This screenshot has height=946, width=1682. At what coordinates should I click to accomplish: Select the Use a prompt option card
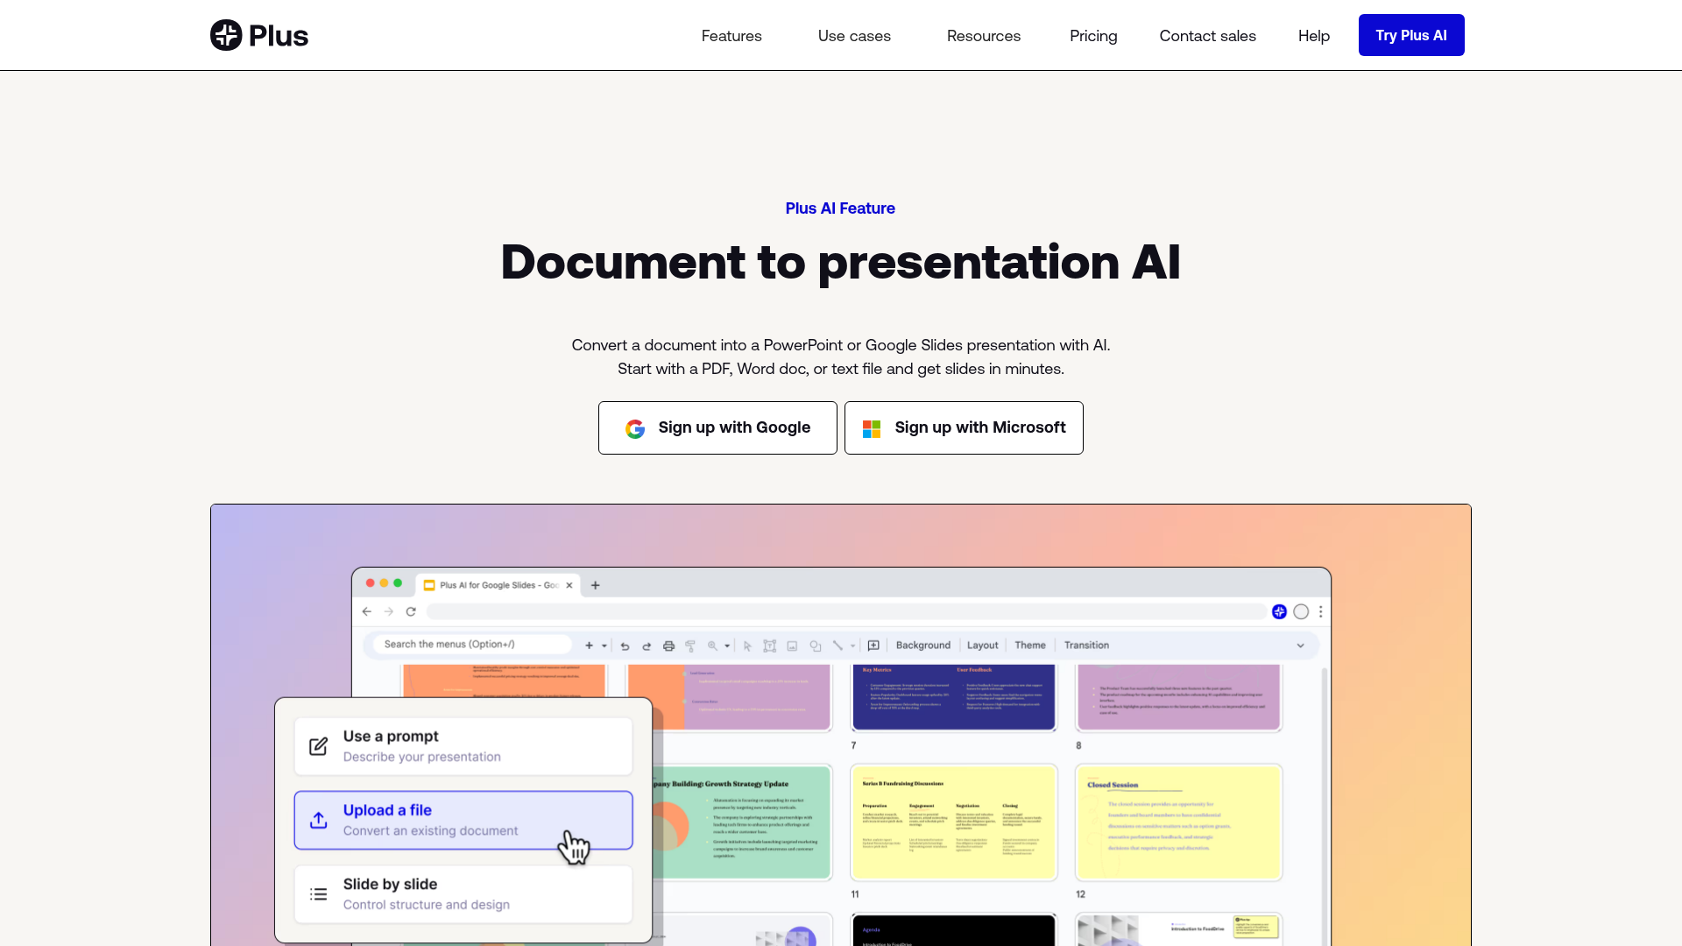(x=463, y=746)
